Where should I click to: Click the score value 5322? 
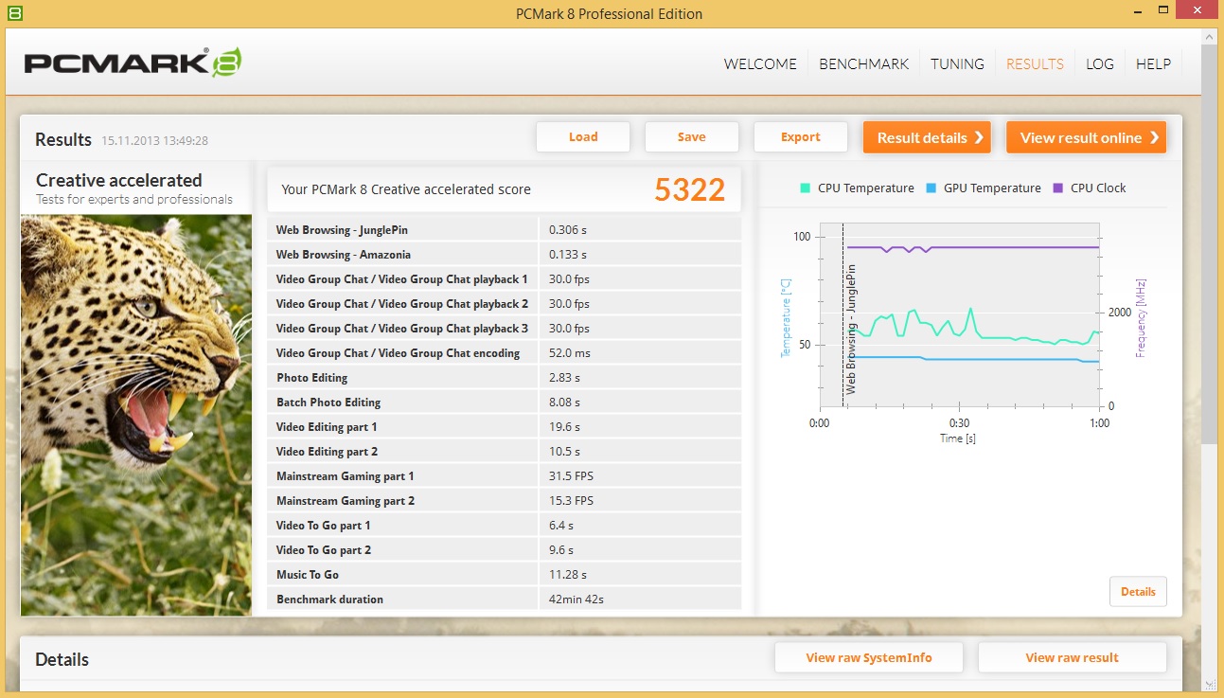coord(689,189)
